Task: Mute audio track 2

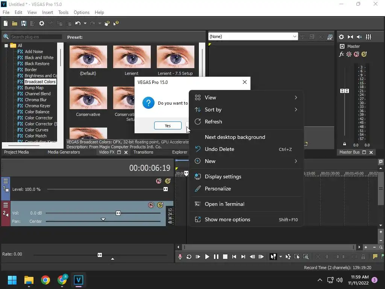Action: click(151, 205)
